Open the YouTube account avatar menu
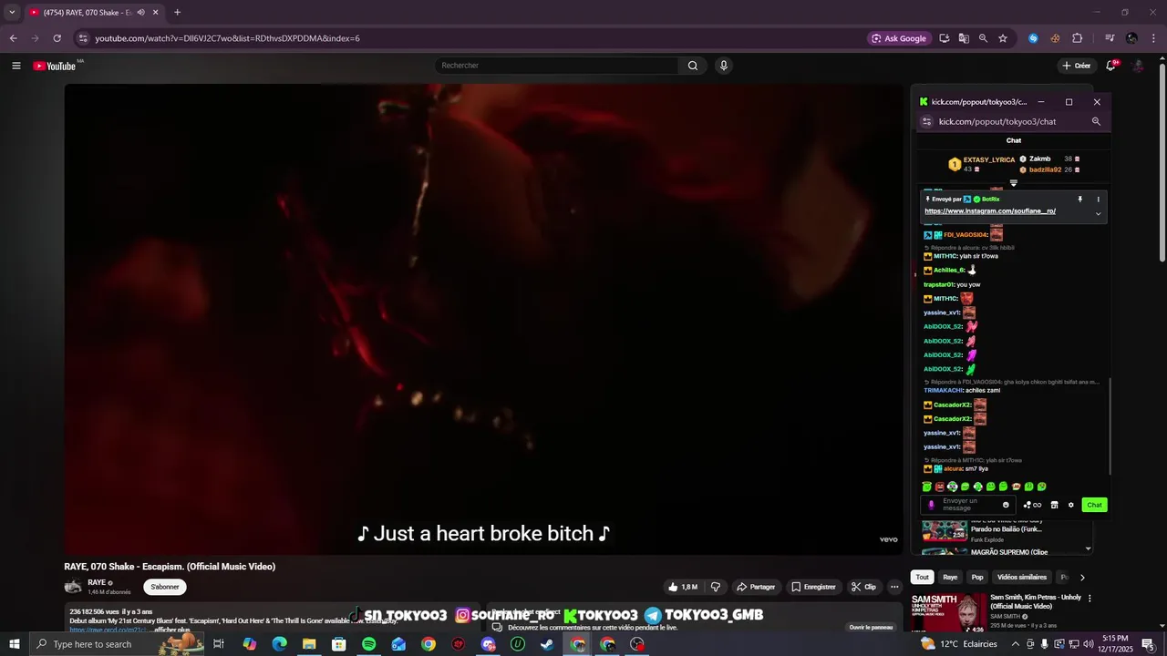Screen dimensions: 1167x656 (1138, 66)
